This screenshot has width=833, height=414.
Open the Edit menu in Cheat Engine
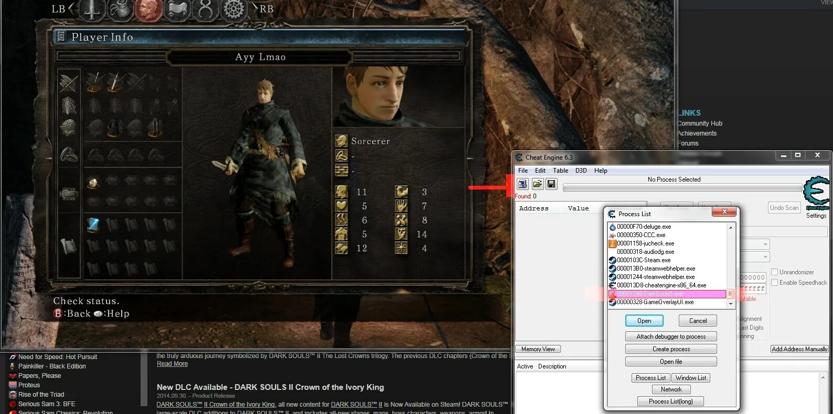tap(540, 171)
